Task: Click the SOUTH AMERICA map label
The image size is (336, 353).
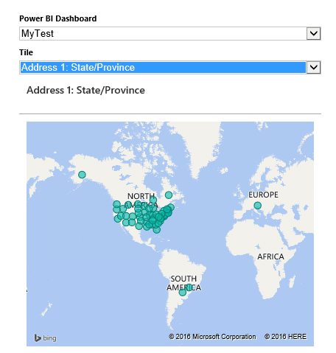Action: click(x=183, y=283)
